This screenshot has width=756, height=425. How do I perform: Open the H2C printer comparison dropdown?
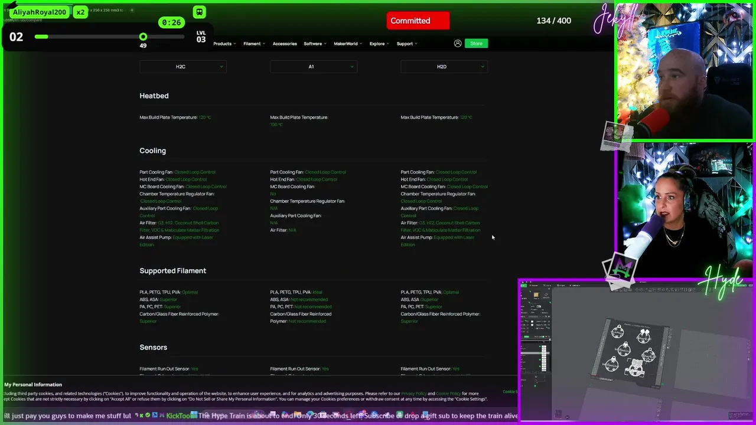(183, 67)
